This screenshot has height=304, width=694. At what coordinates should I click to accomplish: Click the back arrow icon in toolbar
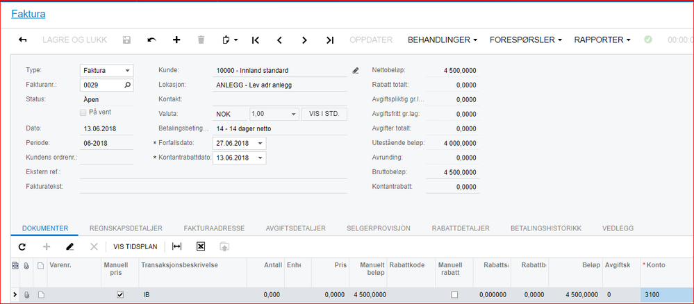tap(22, 40)
